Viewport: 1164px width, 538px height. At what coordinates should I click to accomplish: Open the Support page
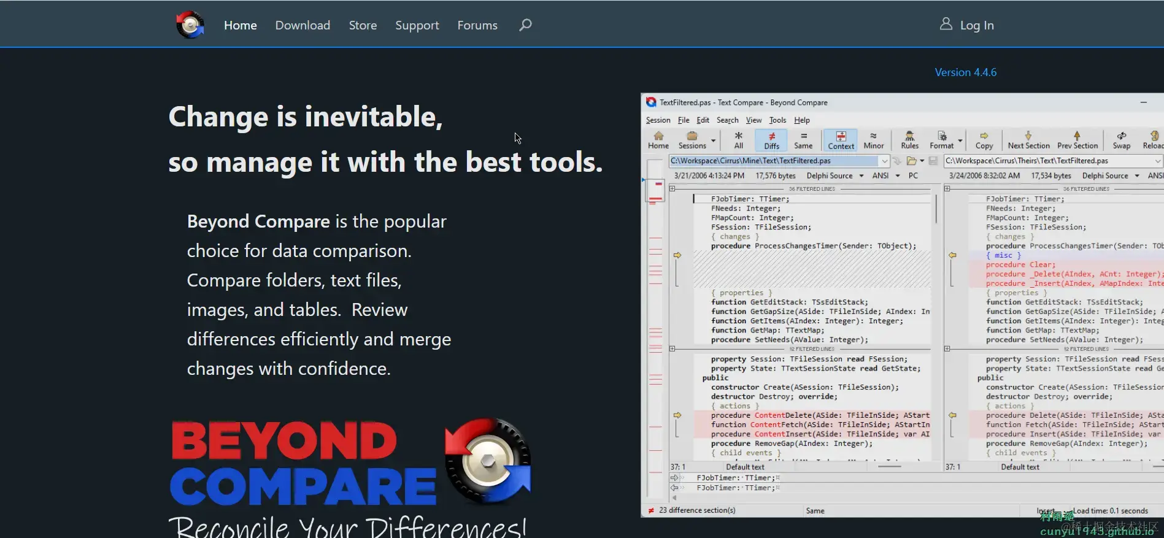click(x=417, y=25)
